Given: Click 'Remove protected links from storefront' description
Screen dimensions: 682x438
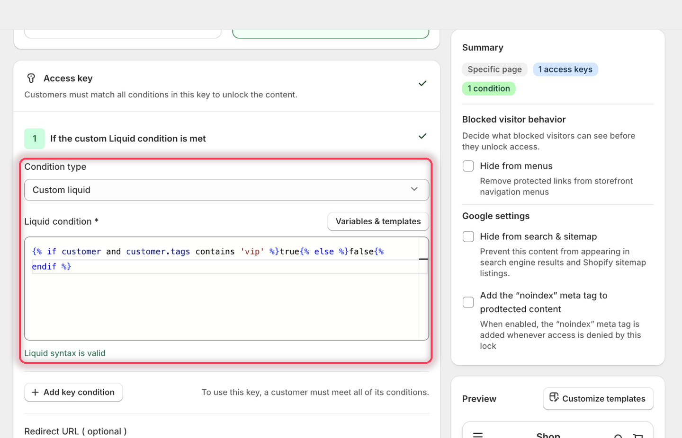Looking at the screenshot, I should (x=556, y=186).
